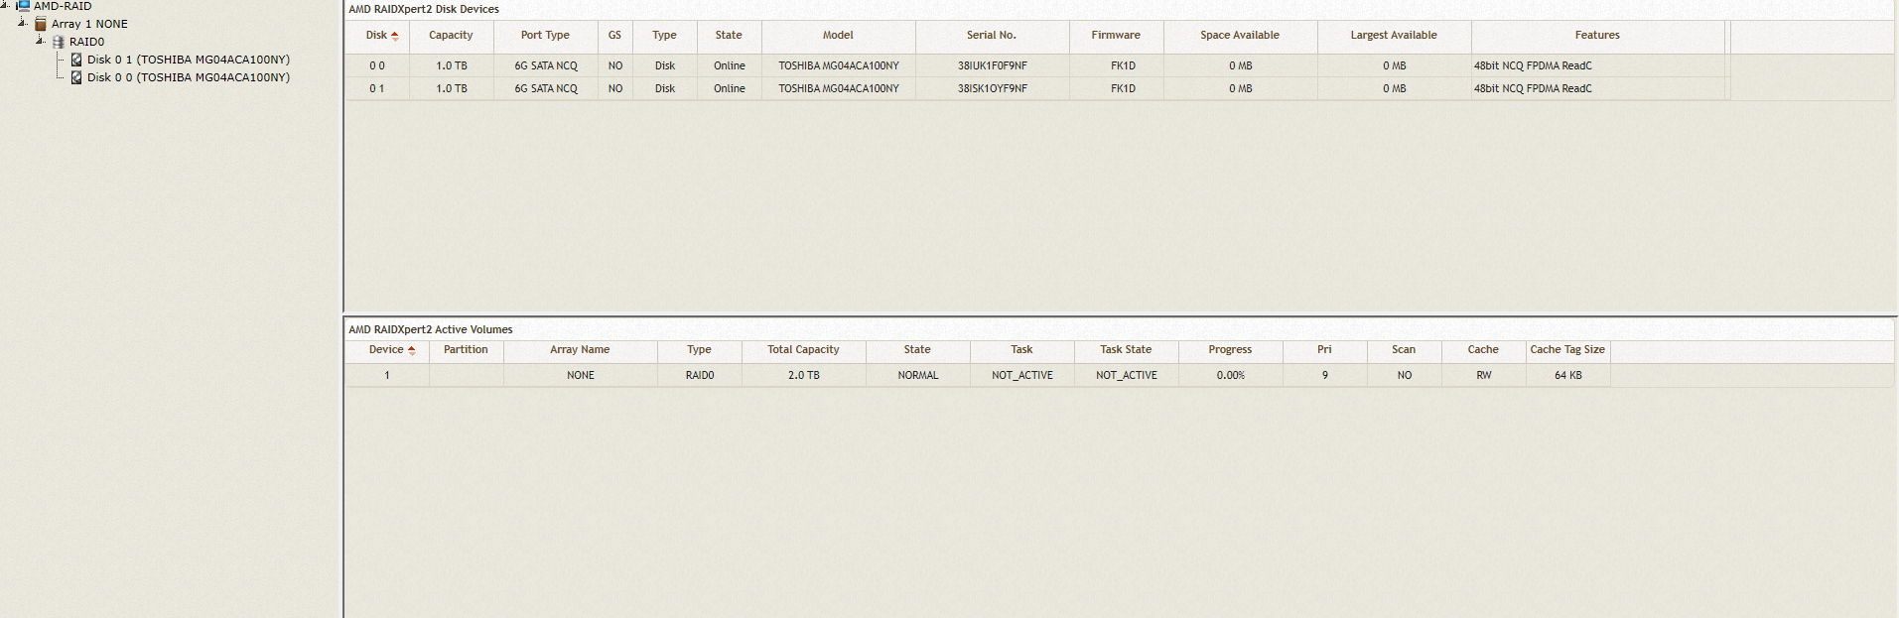The image size is (1899, 618).
Task: Click the AMD RAIDXpert2 Active Volumes panel title
Action: click(x=431, y=329)
